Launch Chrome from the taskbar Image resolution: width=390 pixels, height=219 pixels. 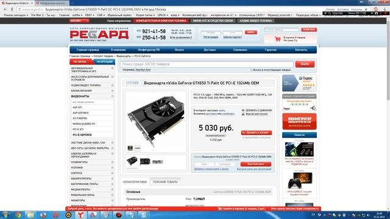tap(18, 215)
